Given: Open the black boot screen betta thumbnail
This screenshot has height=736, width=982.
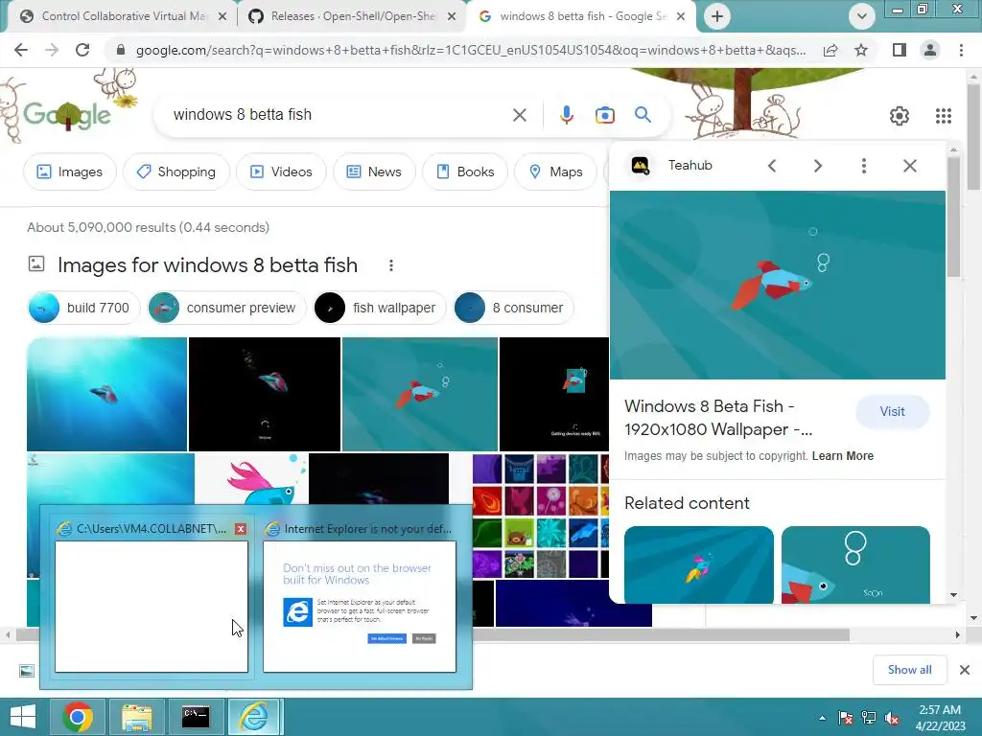Looking at the screenshot, I should [x=265, y=394].
